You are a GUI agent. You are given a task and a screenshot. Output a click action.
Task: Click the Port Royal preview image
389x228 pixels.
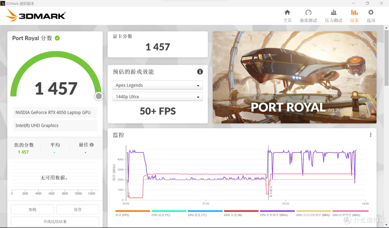(x=295, y=77)
